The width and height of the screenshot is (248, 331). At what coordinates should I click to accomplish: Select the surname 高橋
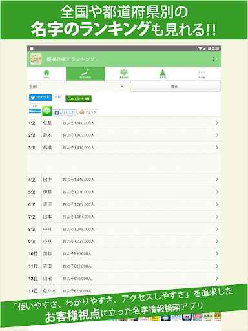click(x=47, y=147)
